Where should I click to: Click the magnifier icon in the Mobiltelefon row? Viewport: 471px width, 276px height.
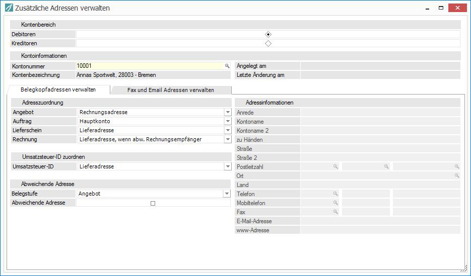(335, 203)
